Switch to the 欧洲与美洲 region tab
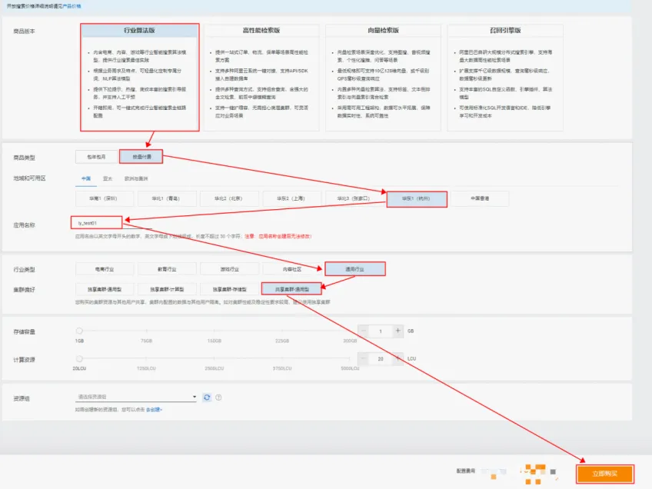This screenshot has height=489, width=652. (x=136, y=179)
